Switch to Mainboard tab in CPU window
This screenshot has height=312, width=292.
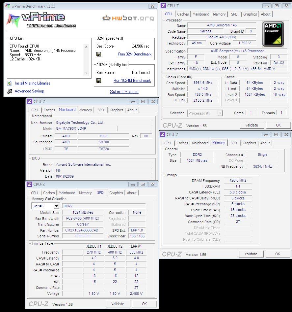pos(201,14)
